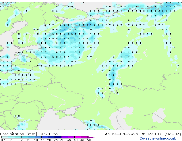The height and width of the screenshot is (141, 182).
Task: Select the legend swatch between 20 and 25
Action: [x=51, y=137]
